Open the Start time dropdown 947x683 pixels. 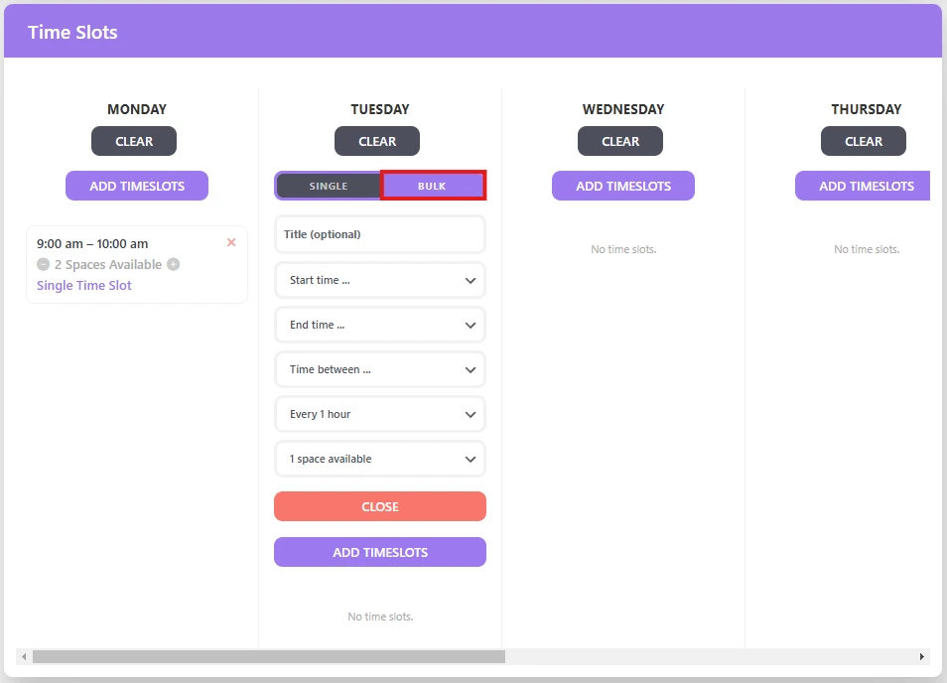pos(380,280)
